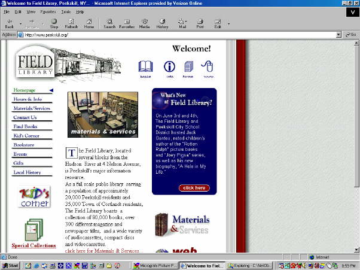Open the Edit menu in the menu bar

pos(18,12)
